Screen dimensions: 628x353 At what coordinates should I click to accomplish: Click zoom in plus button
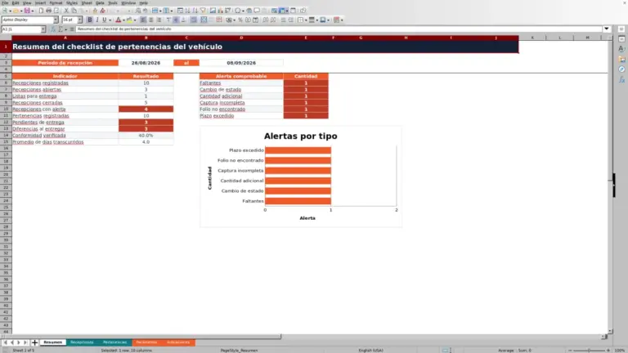(x=608, y=351)
